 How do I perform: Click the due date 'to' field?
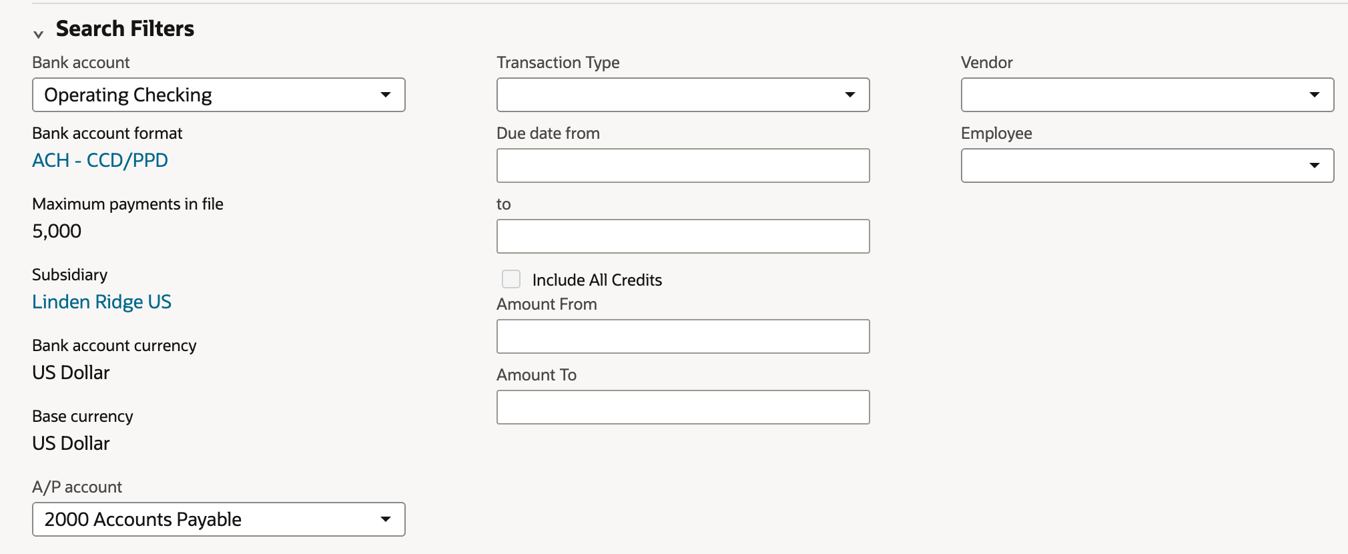[x=683, y=236]
